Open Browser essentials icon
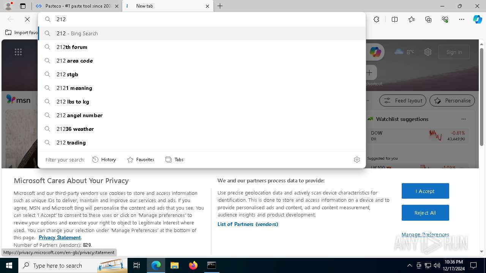The width and height of the screenshot is (486, 273). (x=445, y=19)
